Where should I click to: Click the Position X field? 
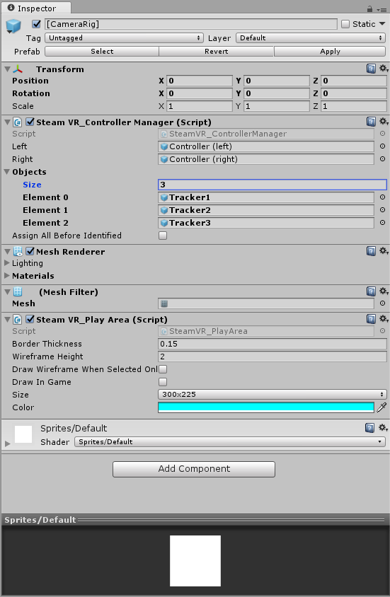coord(200,81)
